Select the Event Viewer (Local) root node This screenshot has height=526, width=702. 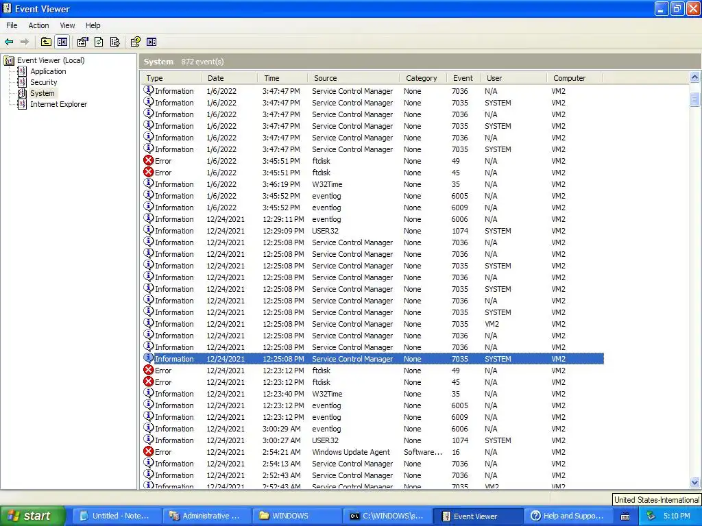tap(51, 60)
